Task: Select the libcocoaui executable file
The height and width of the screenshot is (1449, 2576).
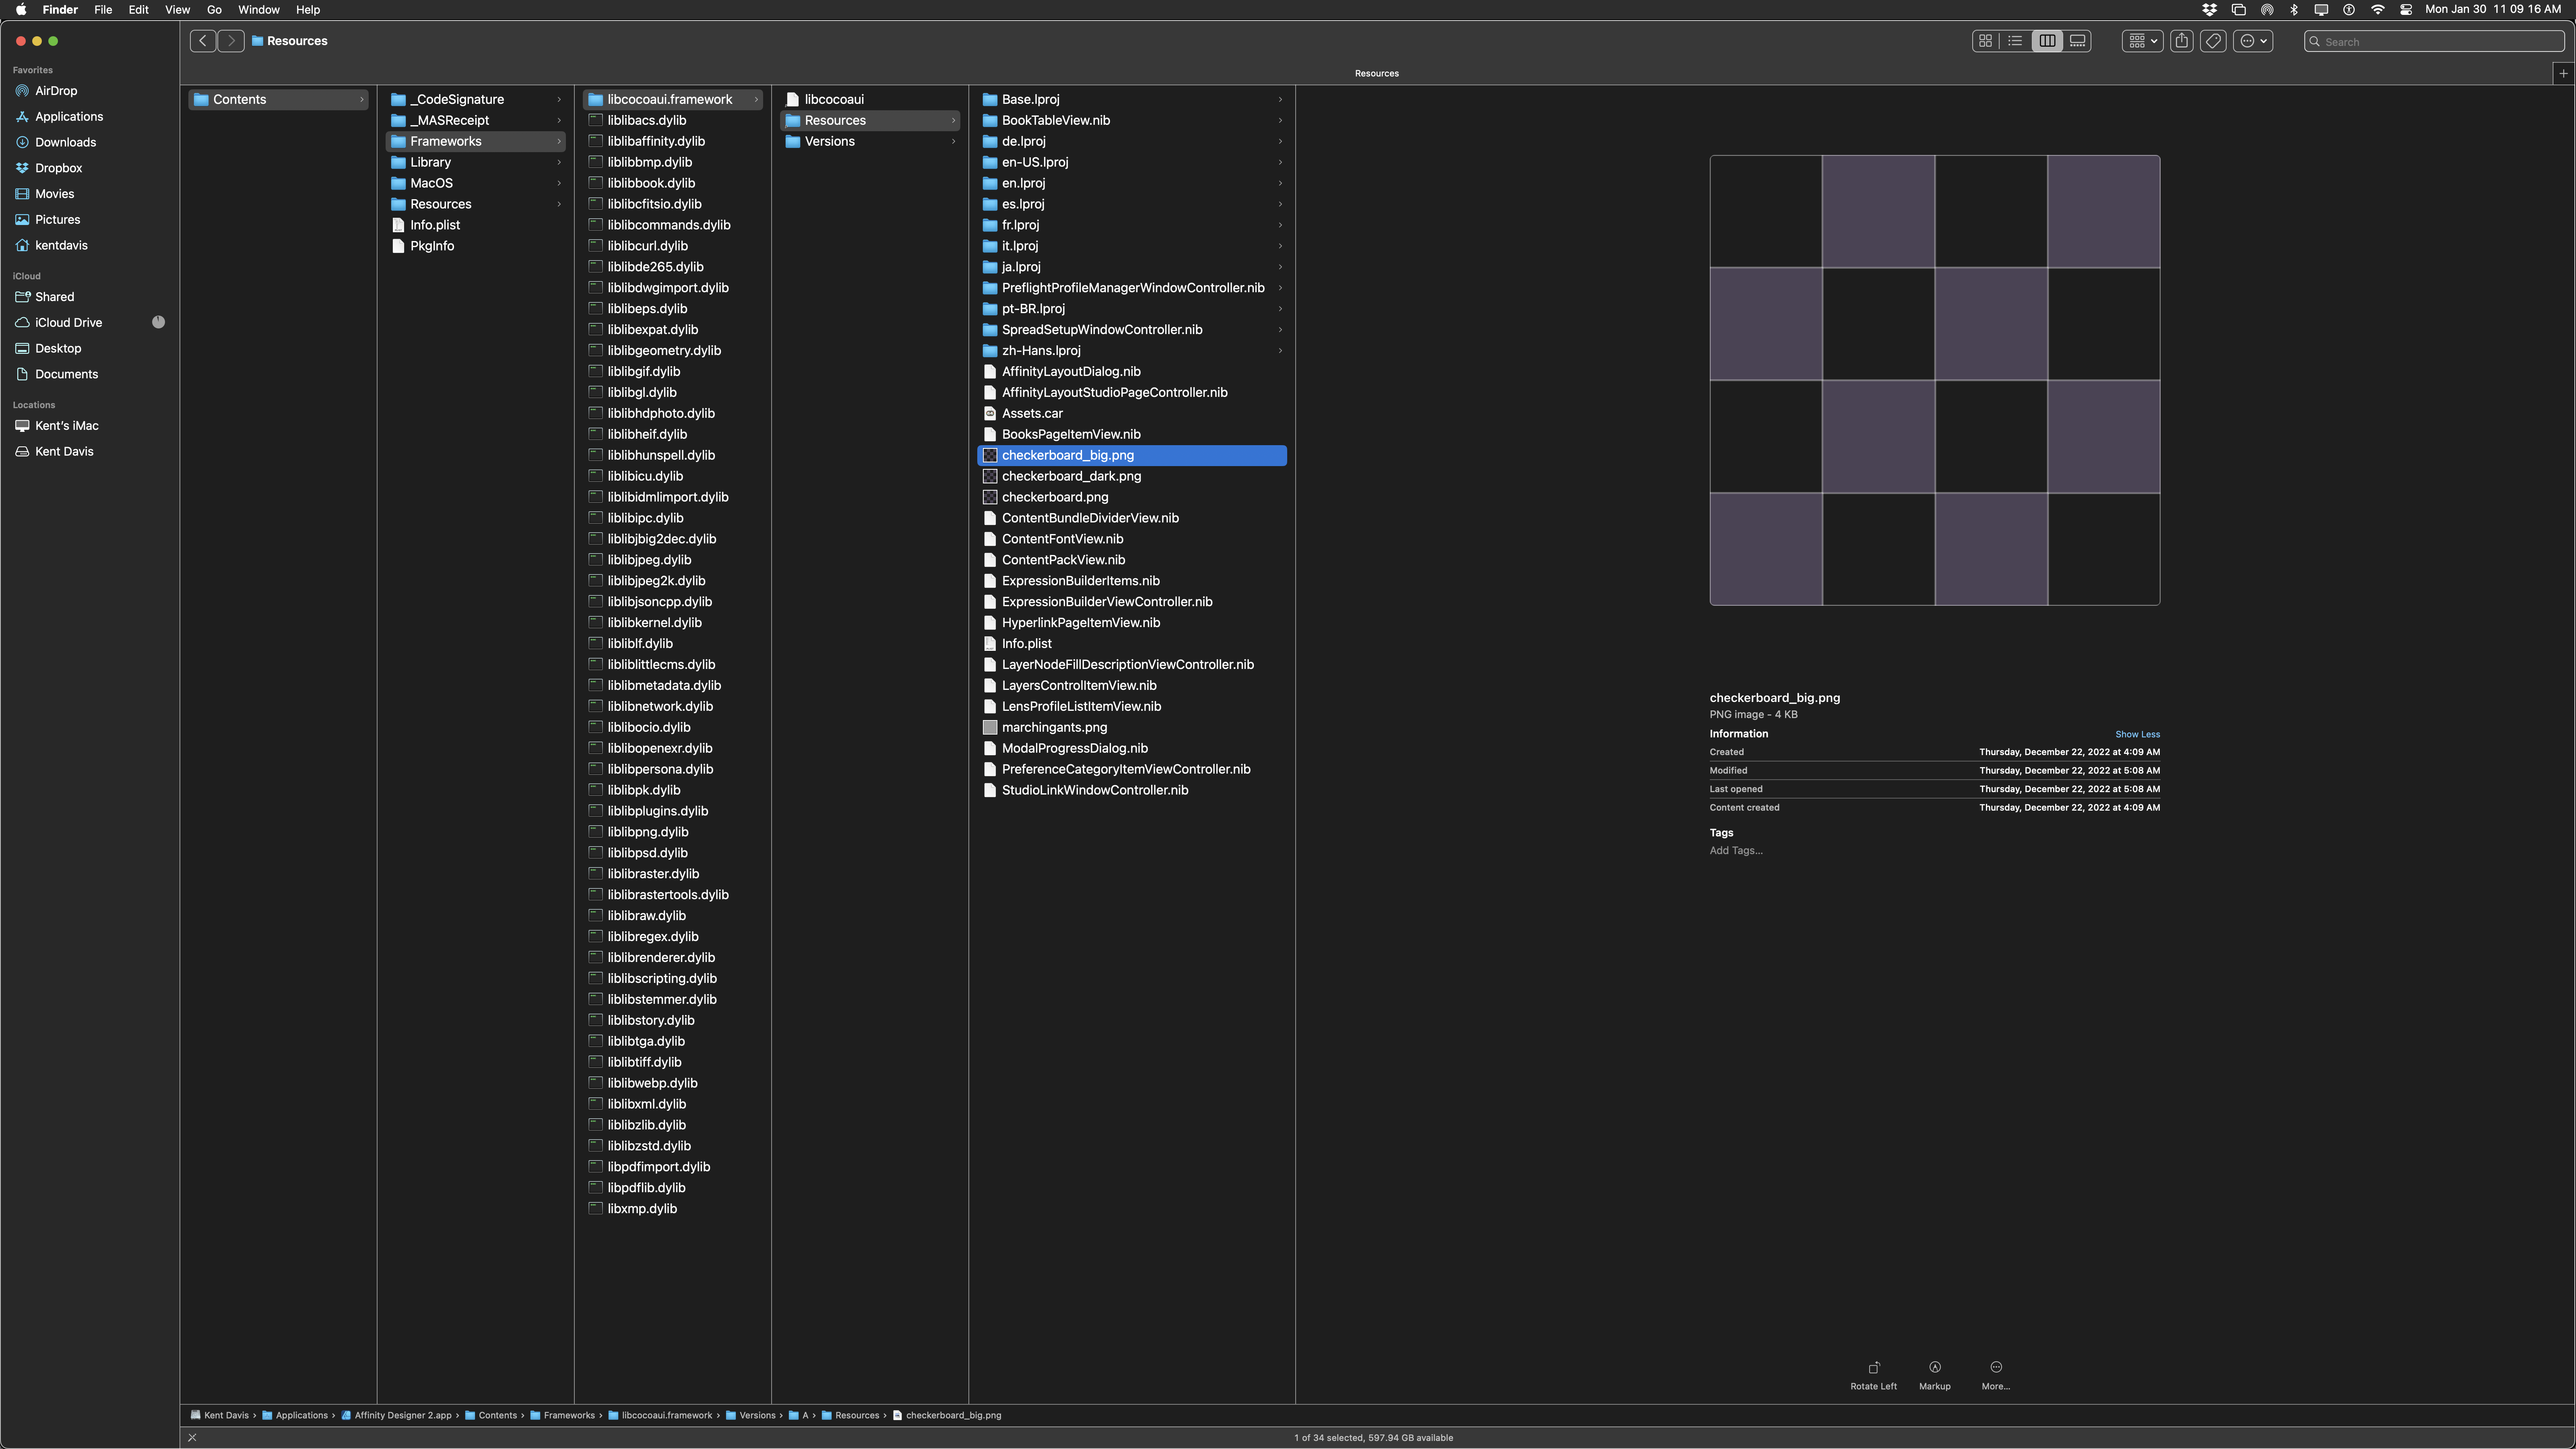Action: click(x=870, y=100)
